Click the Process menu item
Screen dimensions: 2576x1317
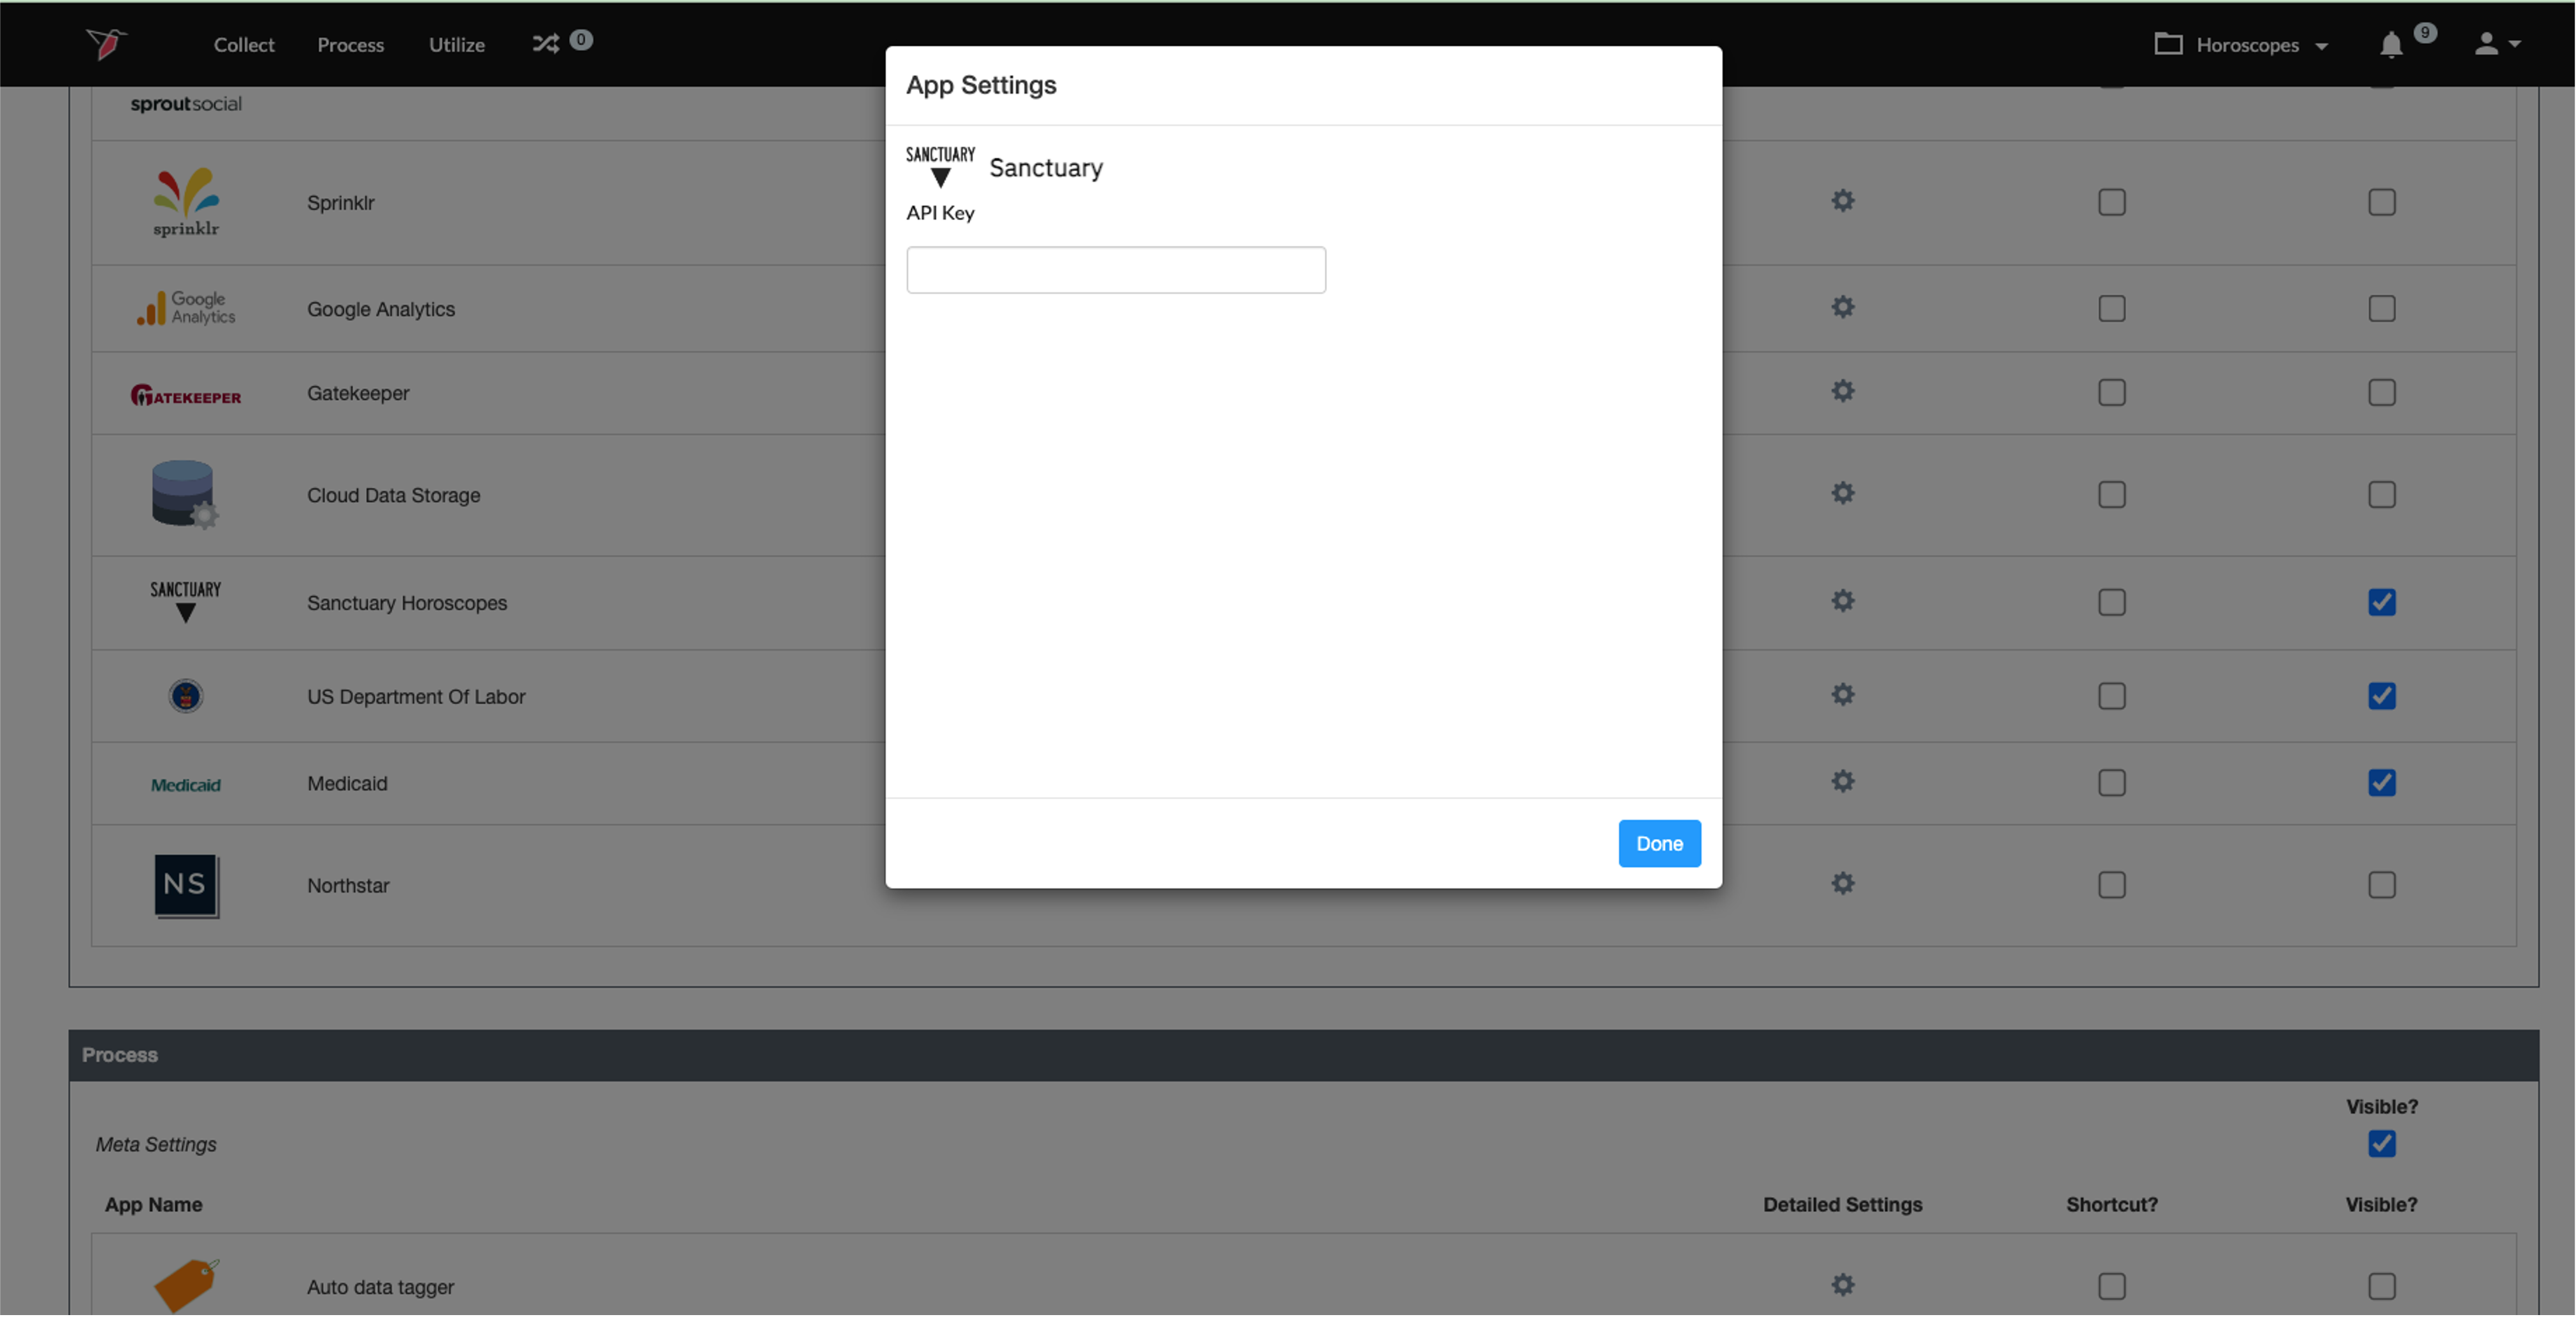tap(350, 45)
